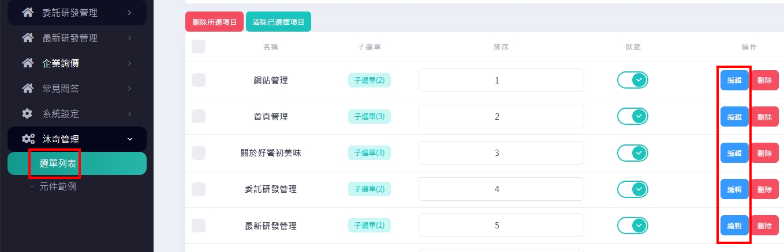This screenshot has width=784, height=252.
Task: Click the 清除已選擇項目 button
Action: 278,22
